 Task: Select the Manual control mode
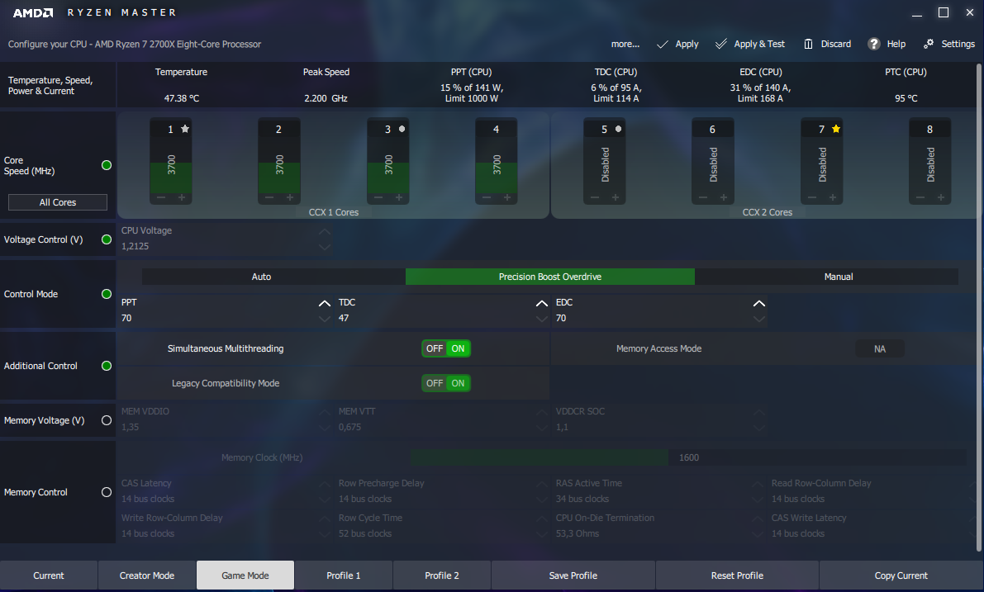(826, 277)
